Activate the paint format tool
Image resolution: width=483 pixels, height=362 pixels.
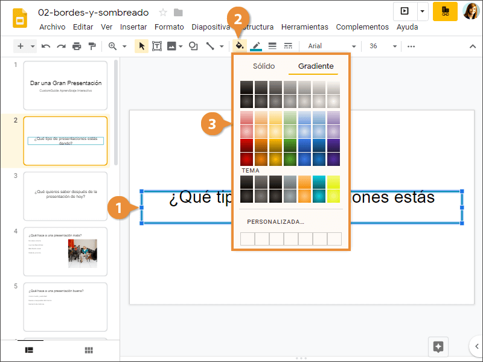[92, 46]
